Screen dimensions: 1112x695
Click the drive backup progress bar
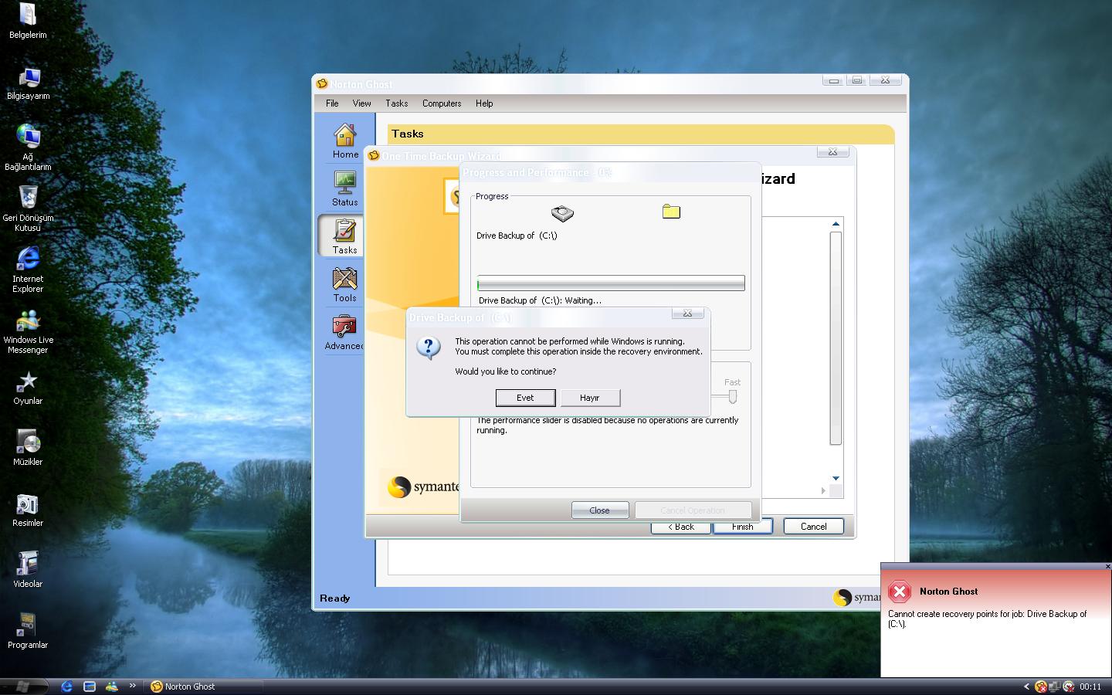click(611, 283)
